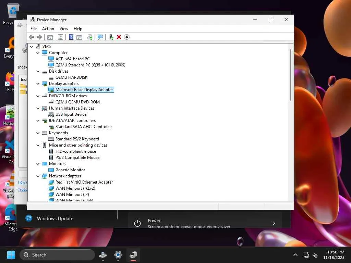Click the Windows Start button
The width and height of the screenshot is (351, 263).
click(x=11, y=255)
